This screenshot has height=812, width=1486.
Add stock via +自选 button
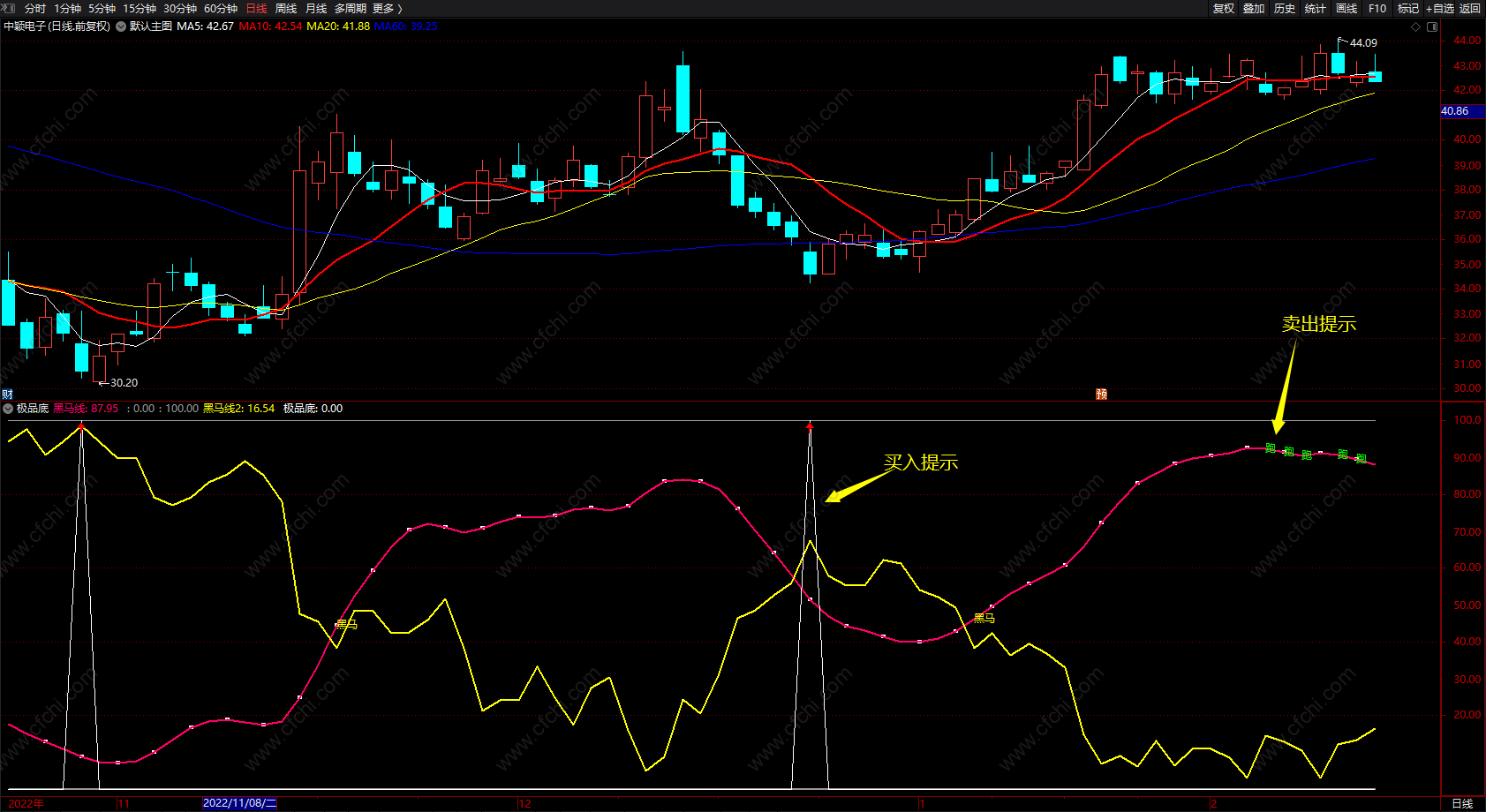tap(1440, 8)
